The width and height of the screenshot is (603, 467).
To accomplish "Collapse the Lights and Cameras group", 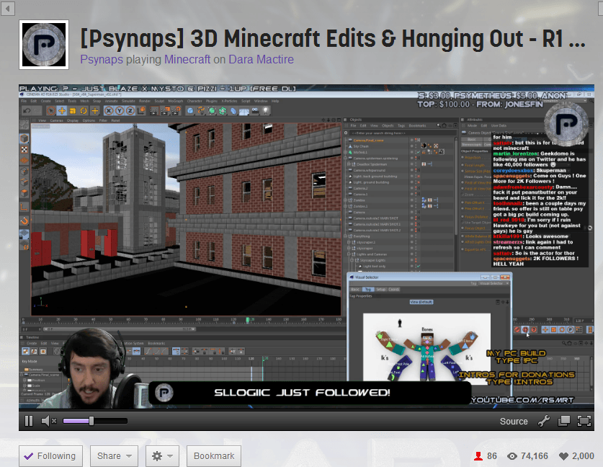I will pyautogui.click(x=349, y=254).
